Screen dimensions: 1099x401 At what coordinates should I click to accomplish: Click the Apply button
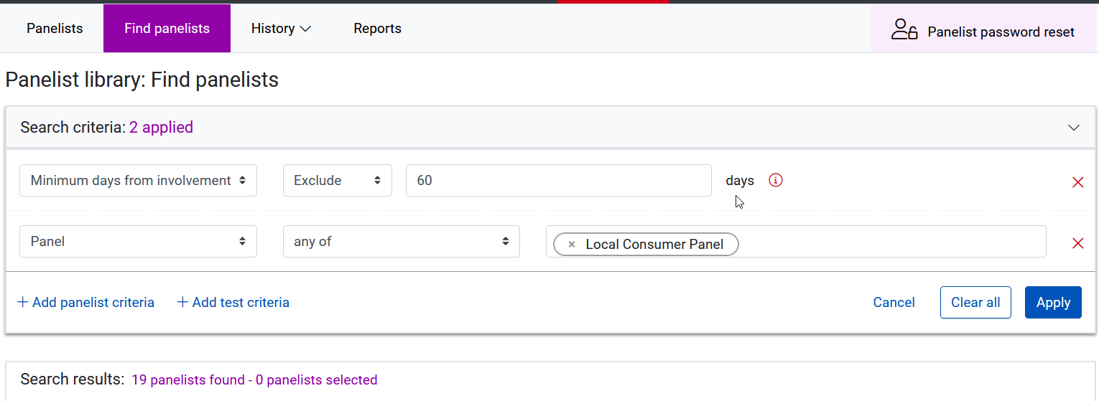1053,303
